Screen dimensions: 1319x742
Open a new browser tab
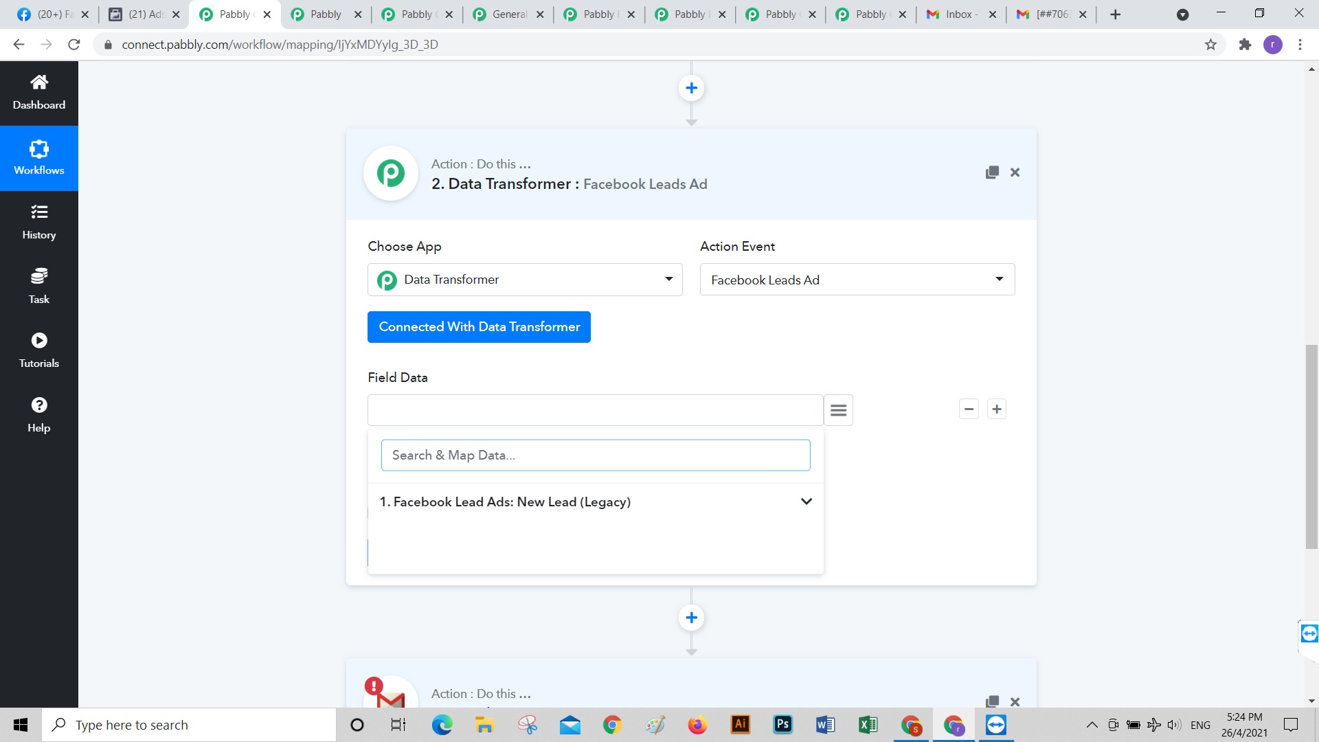[x=1115, y=14]
